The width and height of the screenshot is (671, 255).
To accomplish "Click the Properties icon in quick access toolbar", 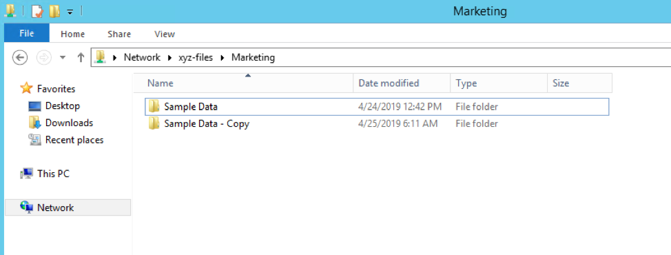I will 38,11.
